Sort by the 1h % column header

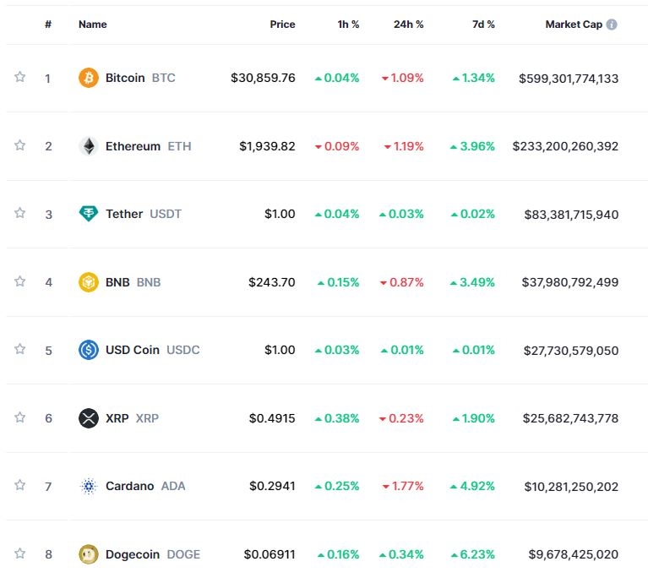pos(348,25)
